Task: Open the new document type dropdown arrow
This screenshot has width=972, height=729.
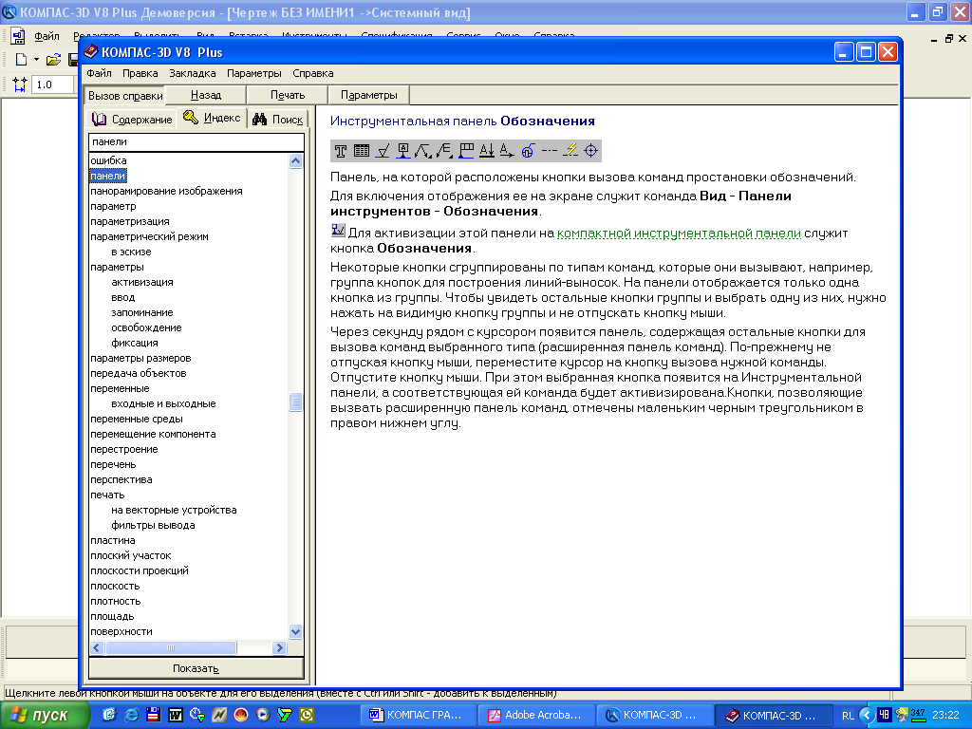Action: [x=36, y=60]
